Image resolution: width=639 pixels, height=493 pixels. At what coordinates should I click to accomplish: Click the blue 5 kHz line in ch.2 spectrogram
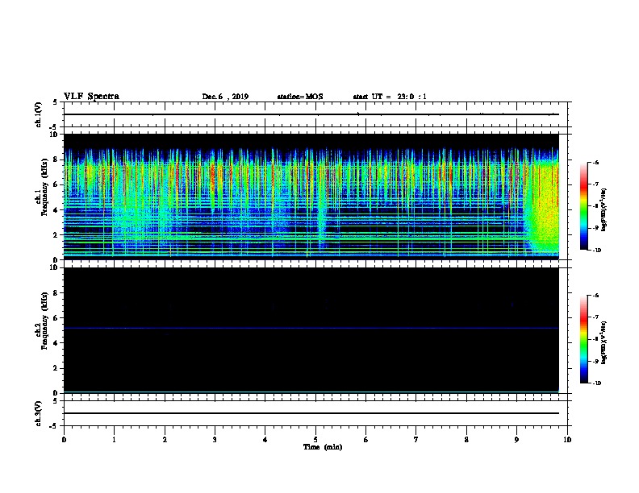click(x=311, y=328)
